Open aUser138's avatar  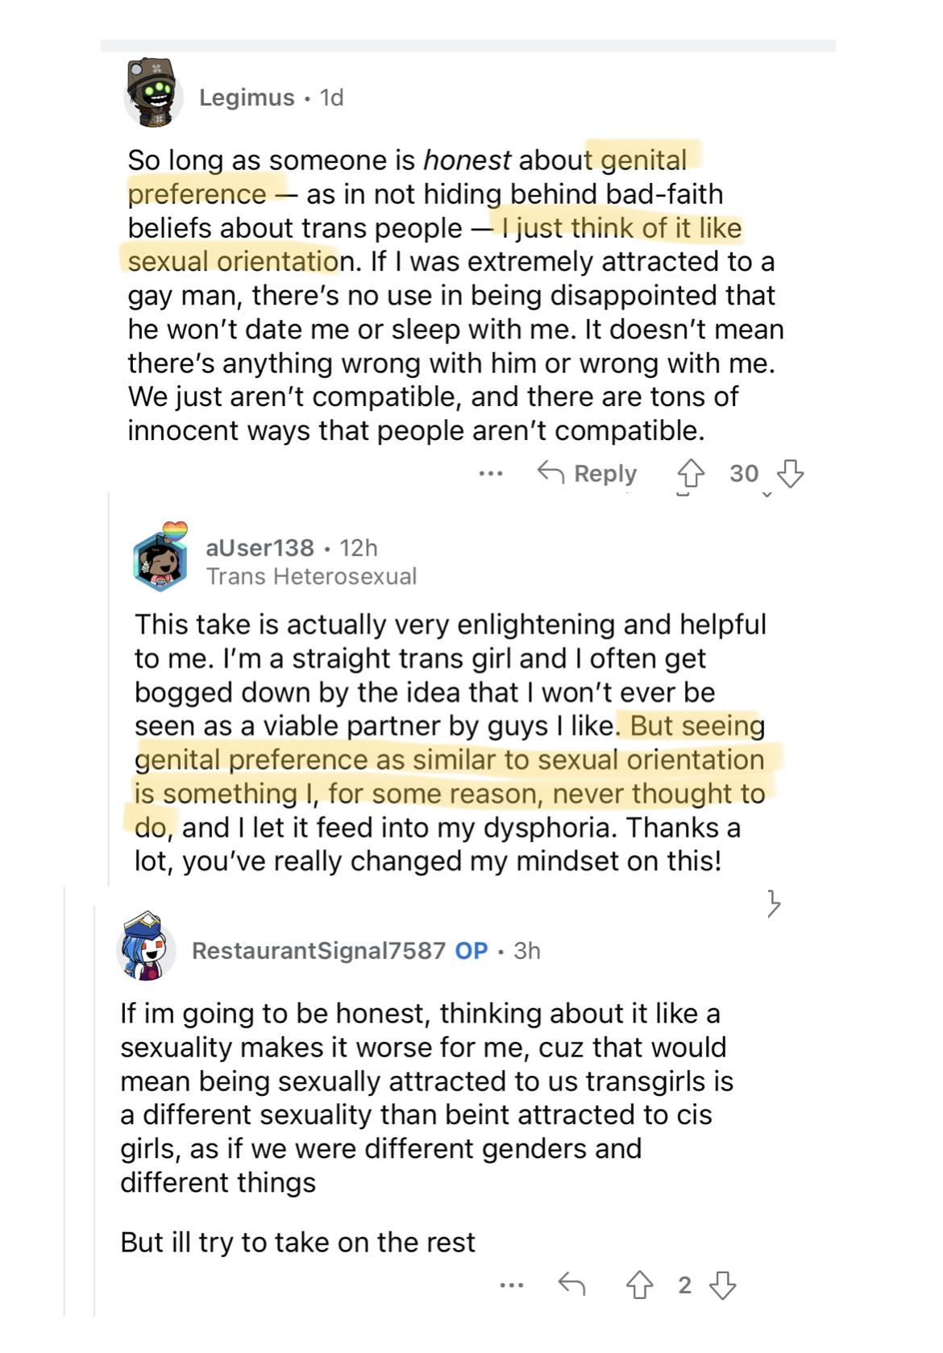coord(161,557)
